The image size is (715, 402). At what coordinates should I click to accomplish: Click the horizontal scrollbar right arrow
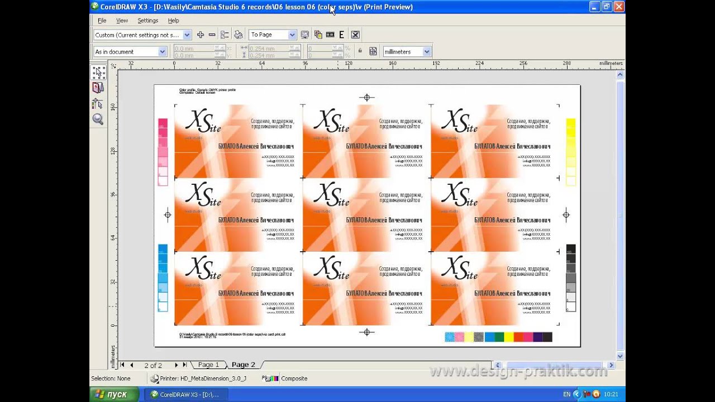click(x=611, y=365)
